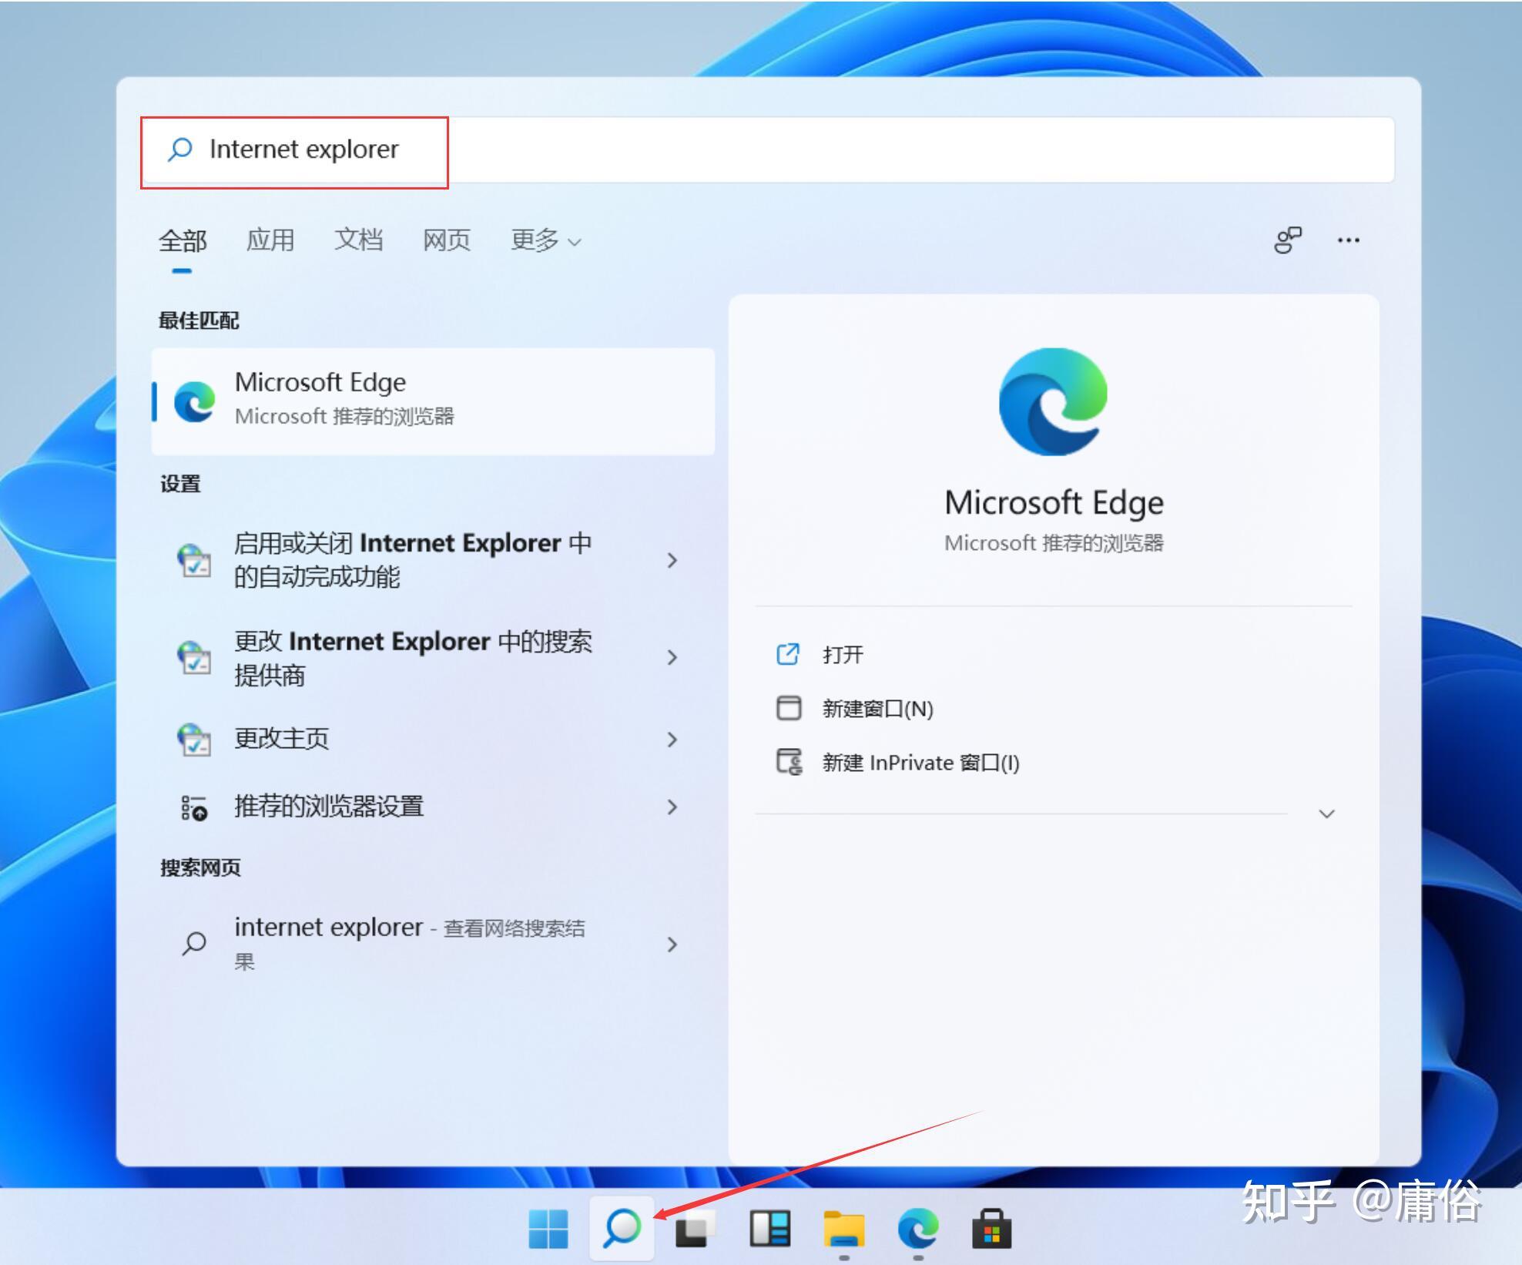Click 打开 to launch Microsoft Edge

click(842, 654)
